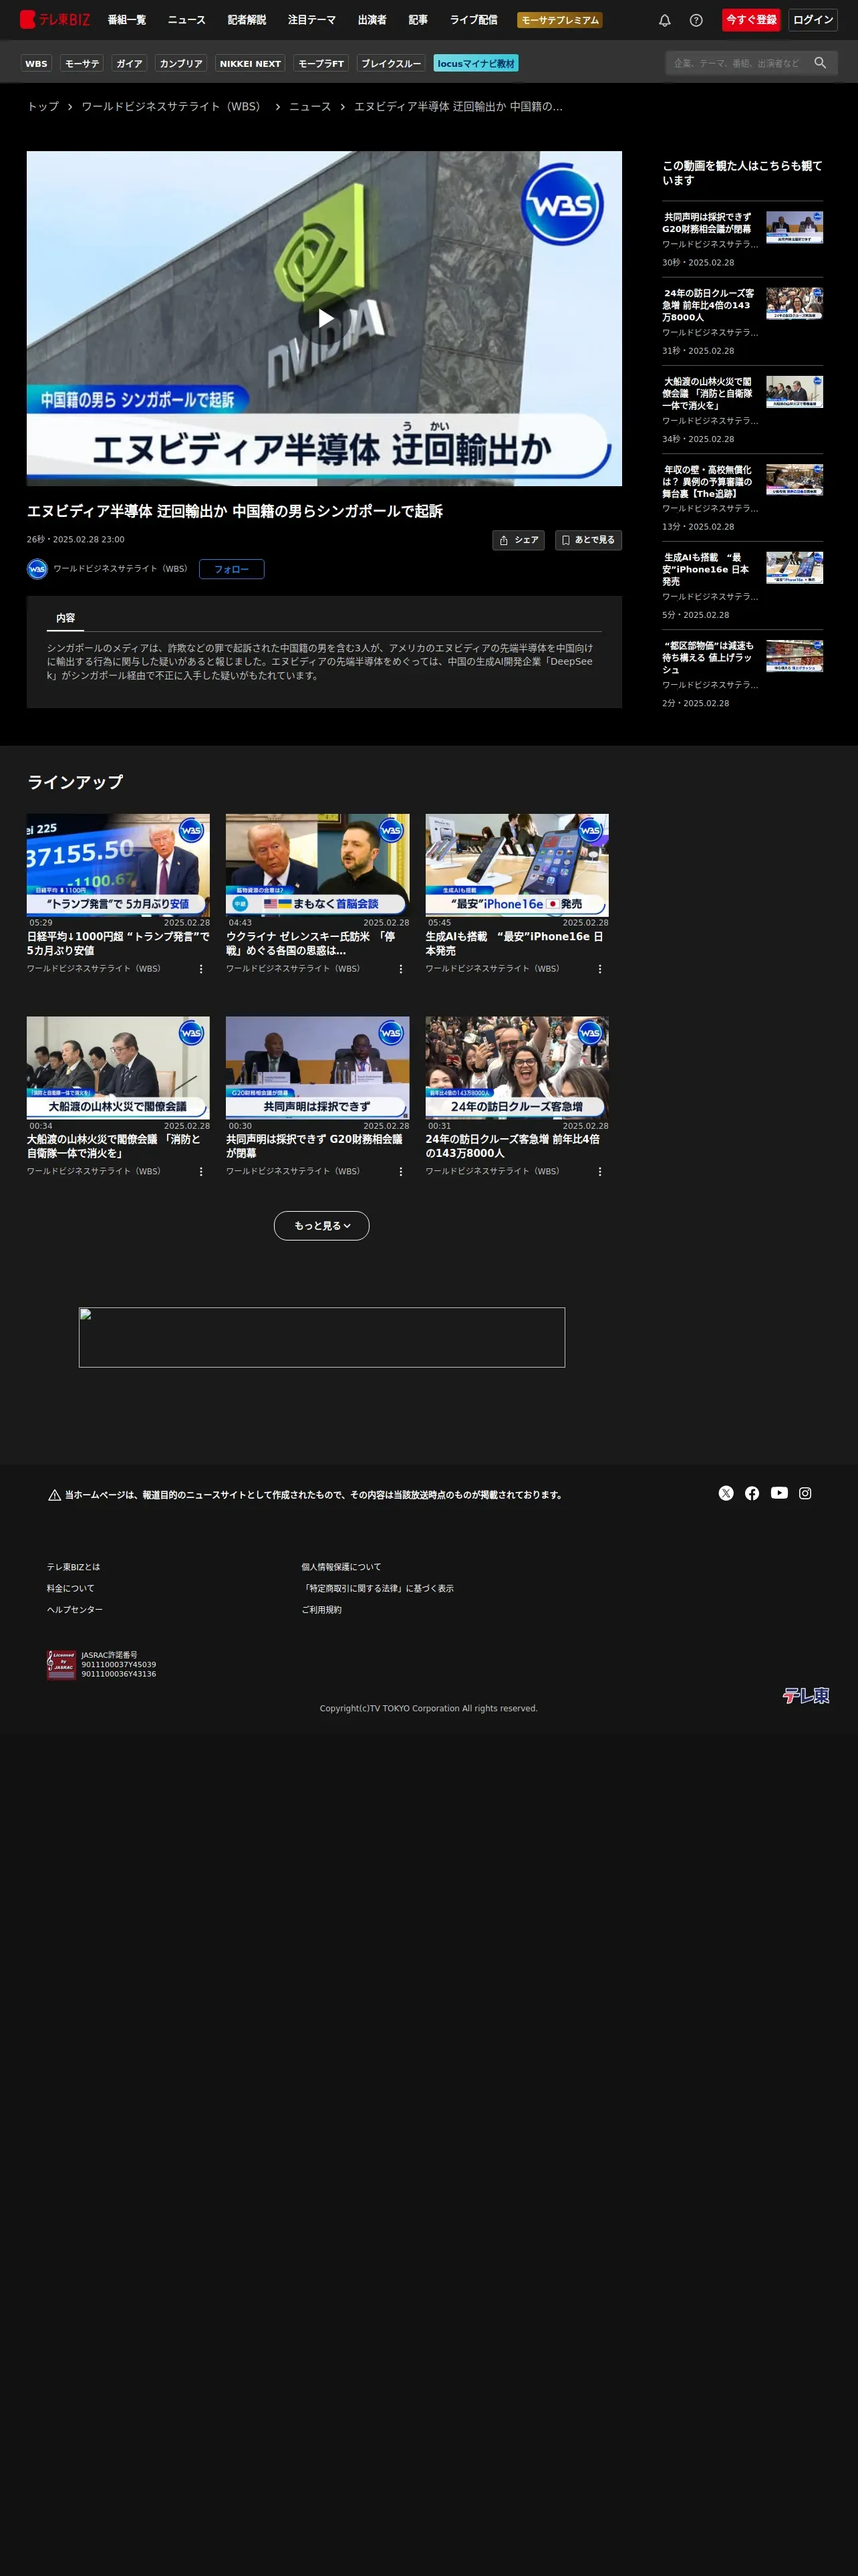Viewport: 858px width, 2576px height.
Task: Go to トップ breadcrumb link
Action: coord(43,106)
